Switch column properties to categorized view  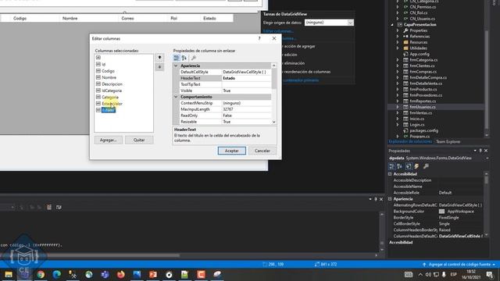[x=177, y=58]
